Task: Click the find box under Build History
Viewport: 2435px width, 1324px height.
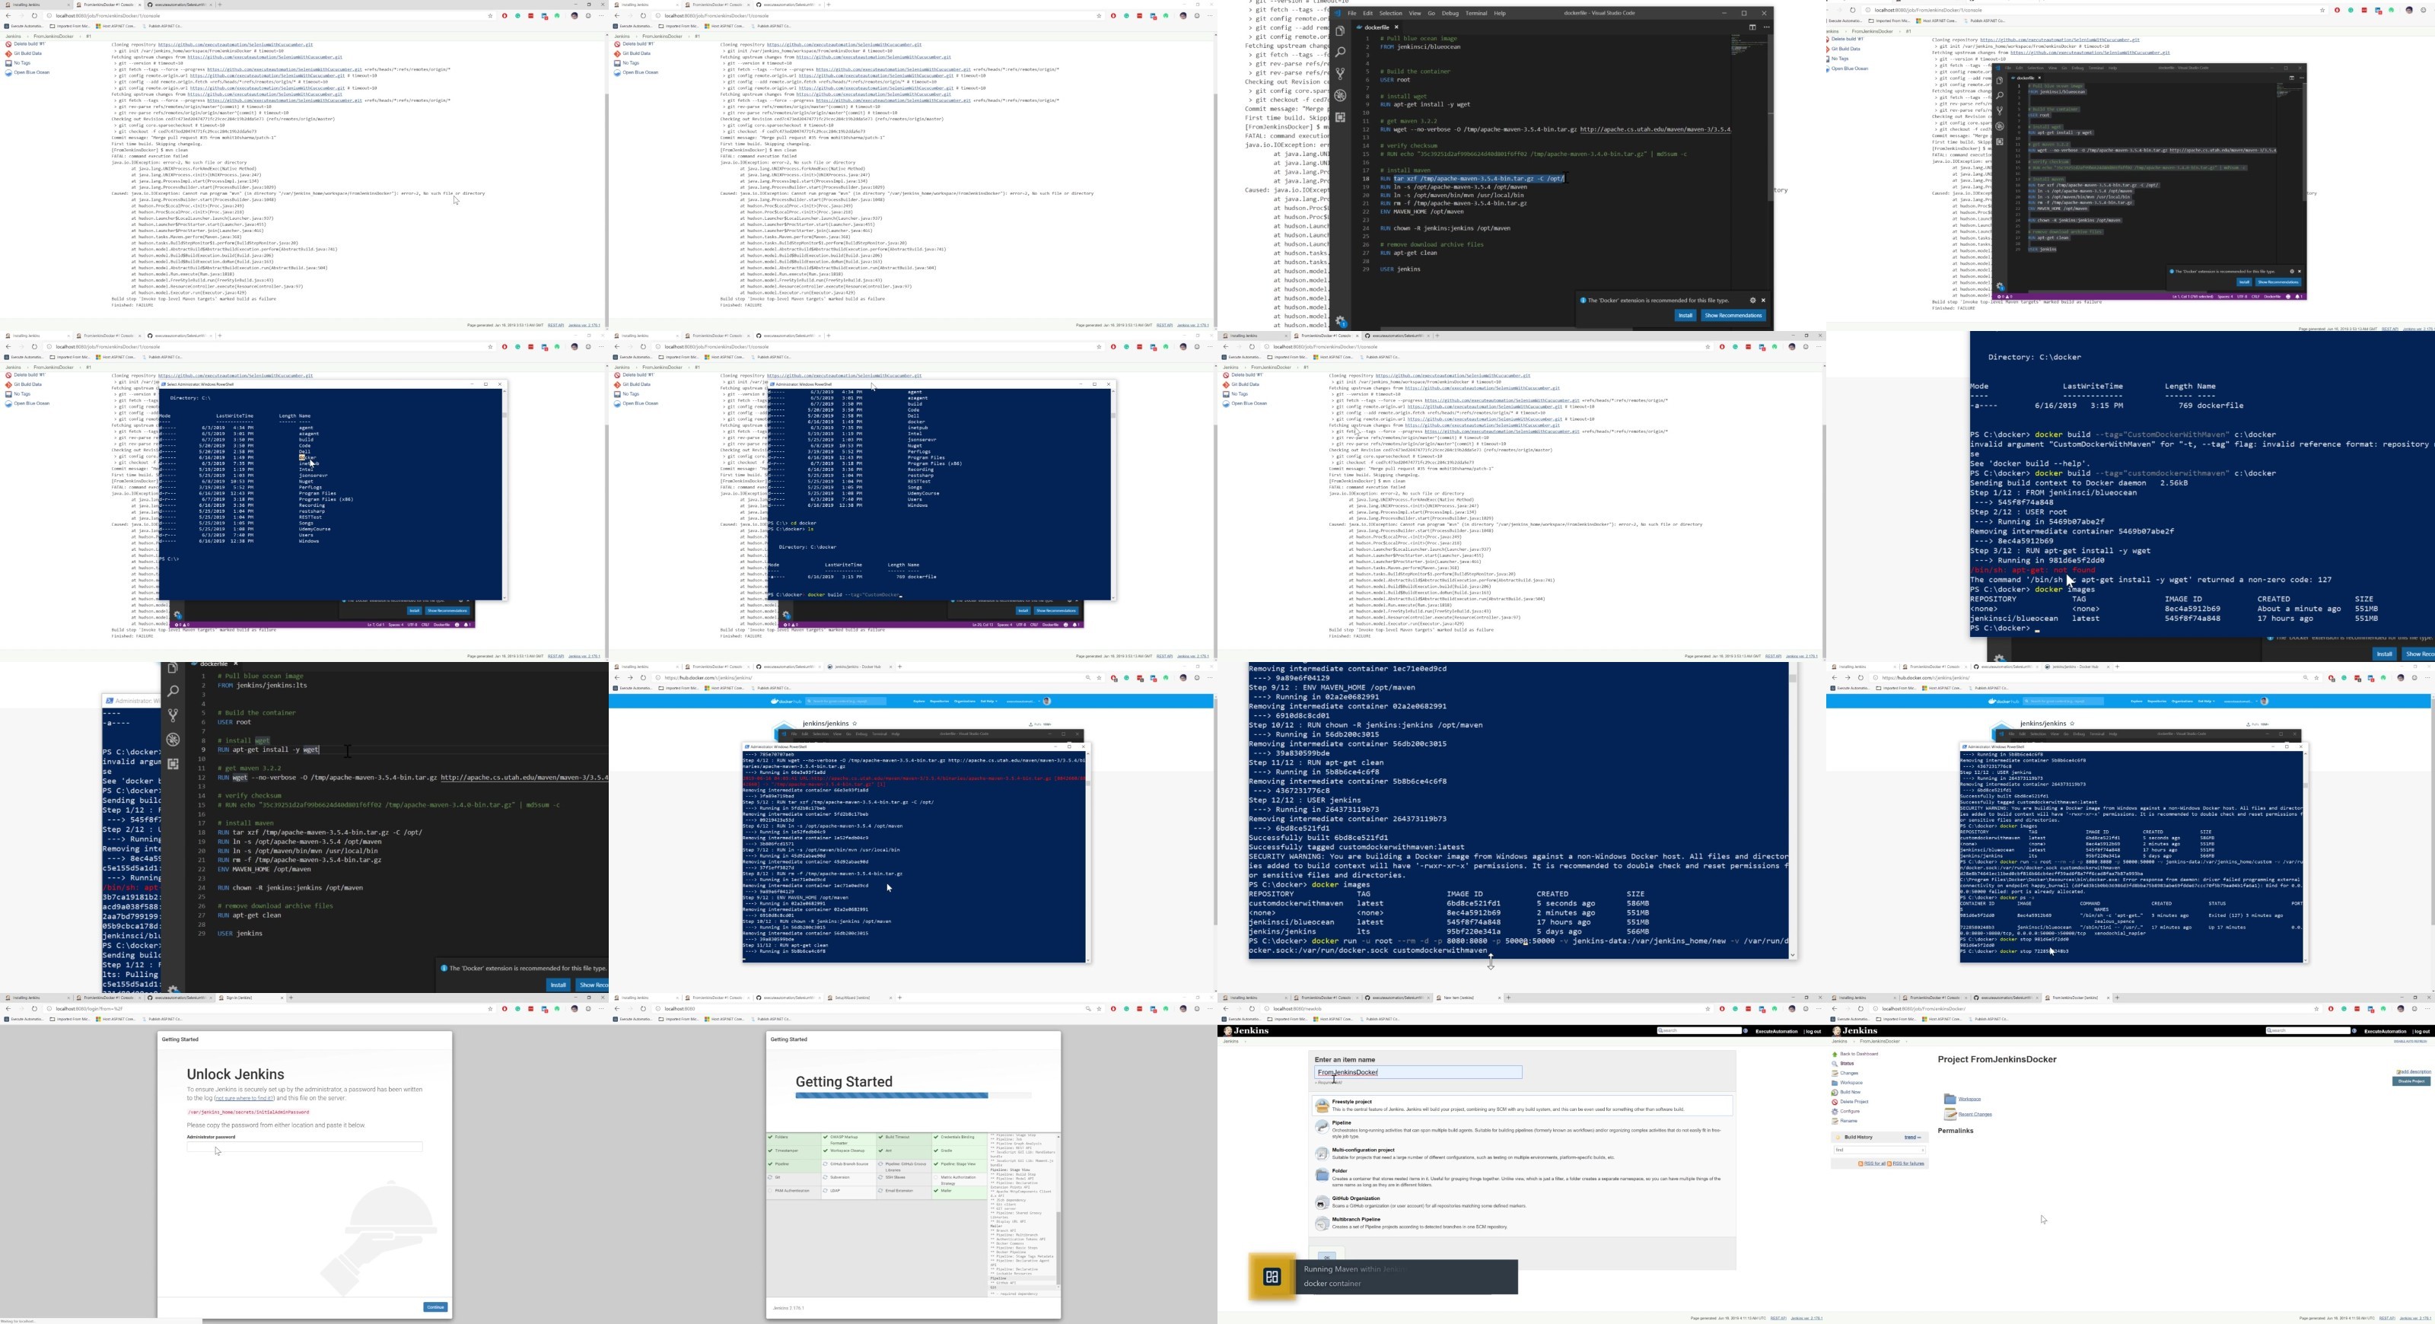Action: click(1878, 1150)
